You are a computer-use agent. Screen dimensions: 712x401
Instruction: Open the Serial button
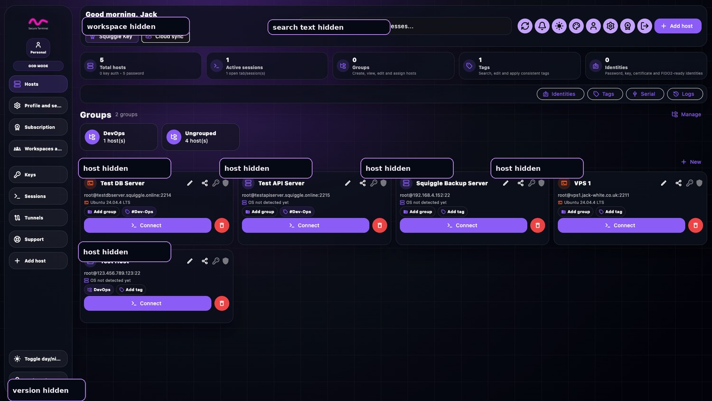tap(645, 94)
